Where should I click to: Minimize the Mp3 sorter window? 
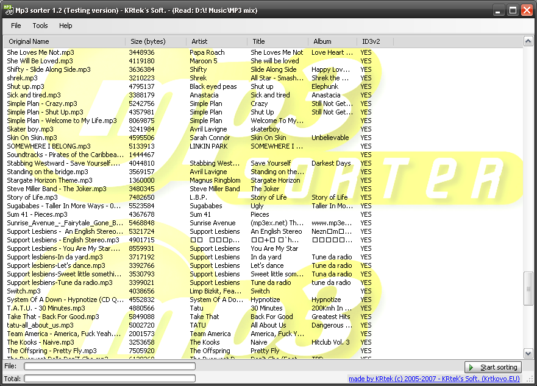coord(498,10)
